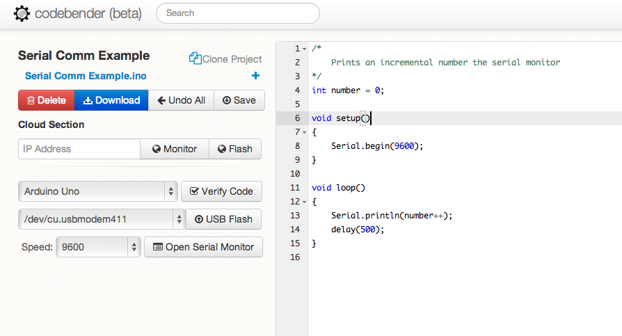Click the 'void loop()' code line

[x=338, y=188]
